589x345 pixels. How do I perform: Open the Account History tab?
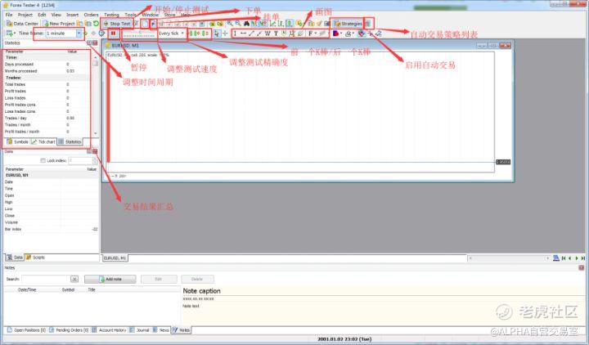(110, 330)
